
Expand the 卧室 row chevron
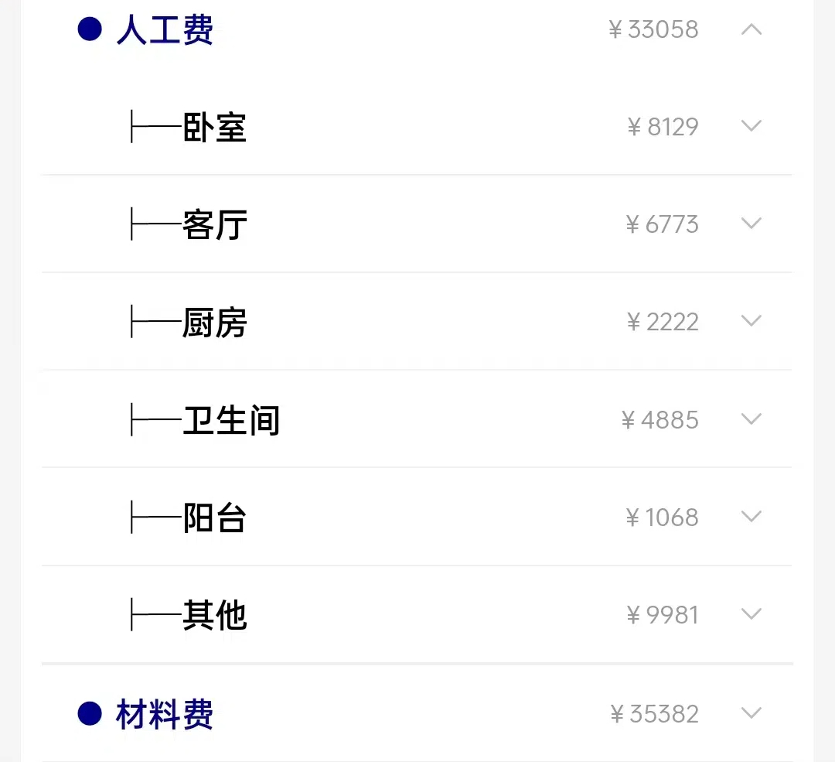(x=751, y=126)
